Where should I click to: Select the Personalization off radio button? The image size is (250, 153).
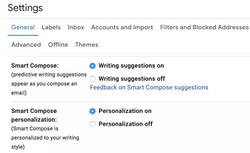(x=92, y=124)
